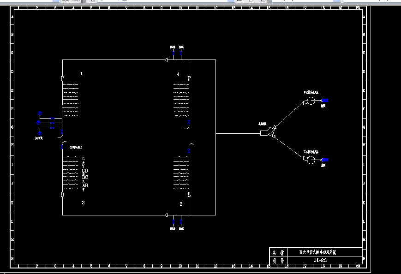401x274 pixels.
Task: Select the valve above the corner 3 branches
Action: point(189,151)
